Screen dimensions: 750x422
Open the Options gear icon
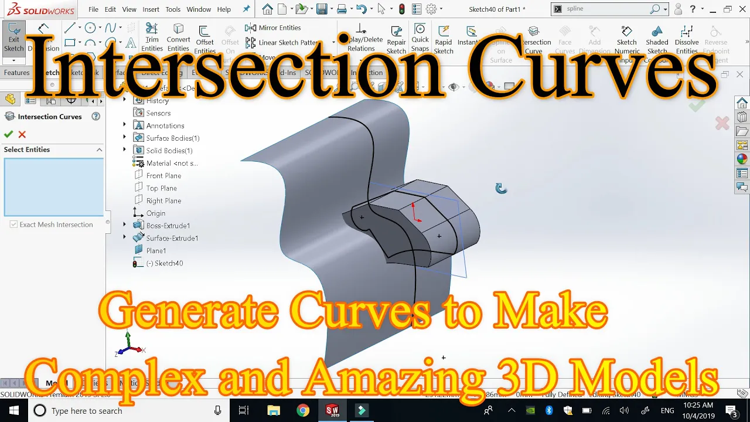432,9
